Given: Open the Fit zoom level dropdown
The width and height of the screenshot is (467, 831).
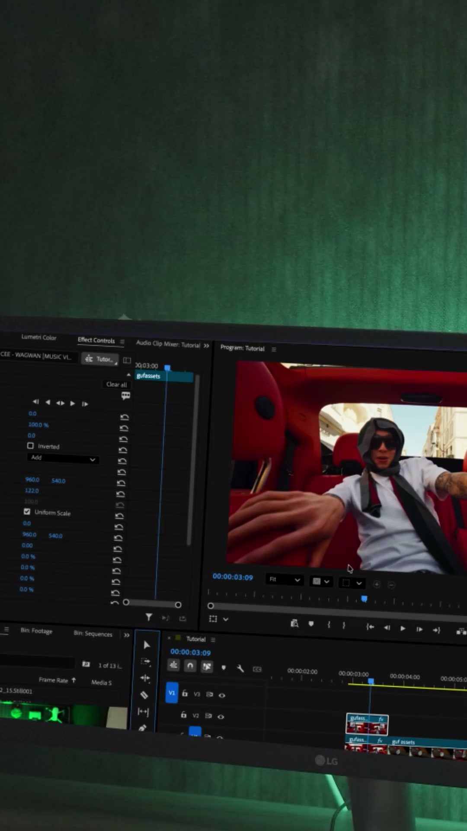Looking at the screenshot, I should point(284,579).
